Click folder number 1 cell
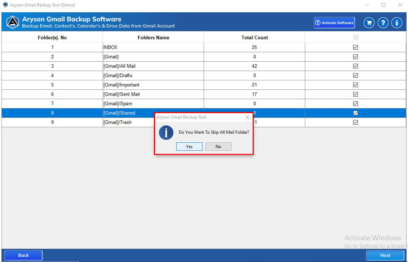Viewport: 408px width, 262px height. [52, 47]
